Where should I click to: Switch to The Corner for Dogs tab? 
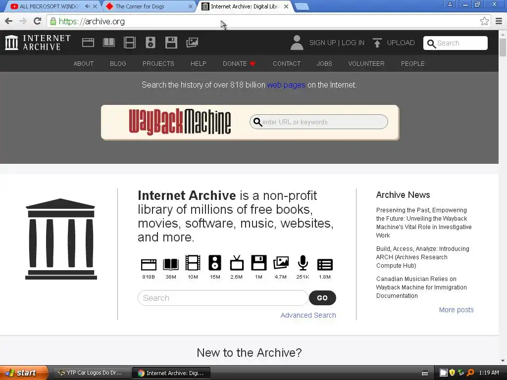[149, 6]
